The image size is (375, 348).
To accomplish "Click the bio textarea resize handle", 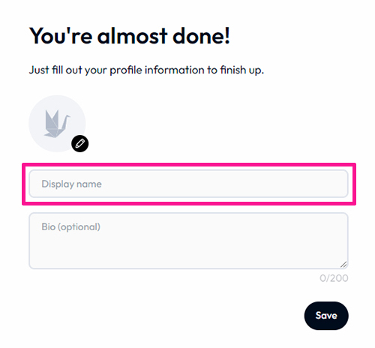I will 343,265.
